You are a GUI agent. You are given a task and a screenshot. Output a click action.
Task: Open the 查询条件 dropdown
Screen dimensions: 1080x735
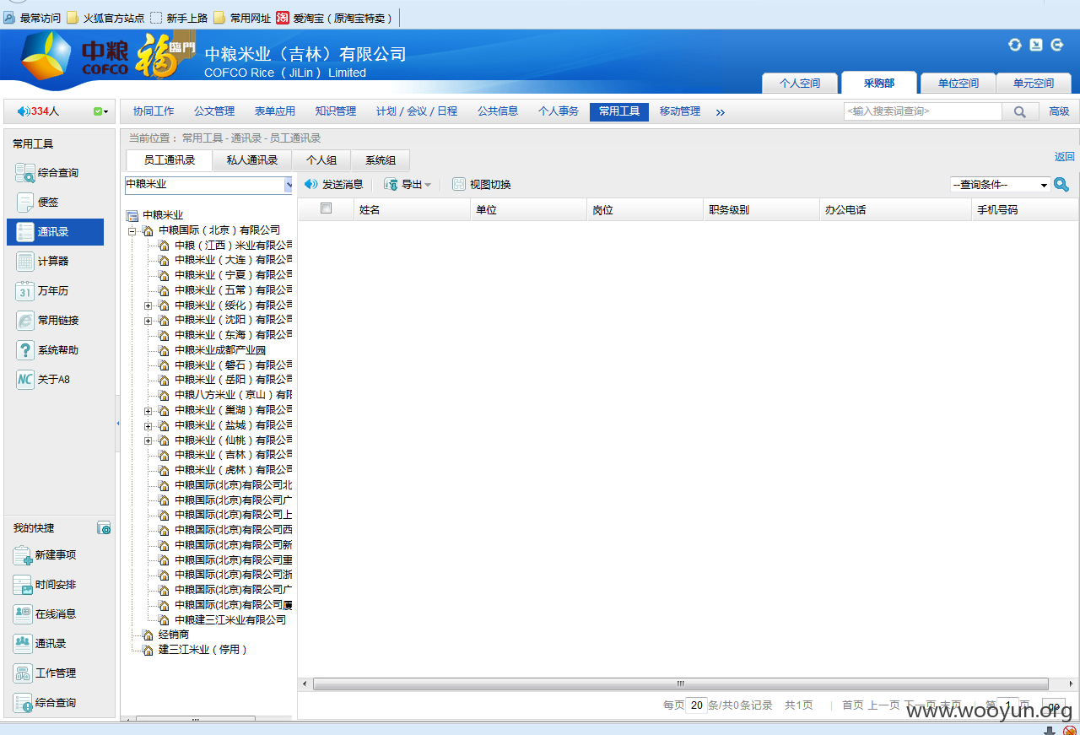(1001, 185)
